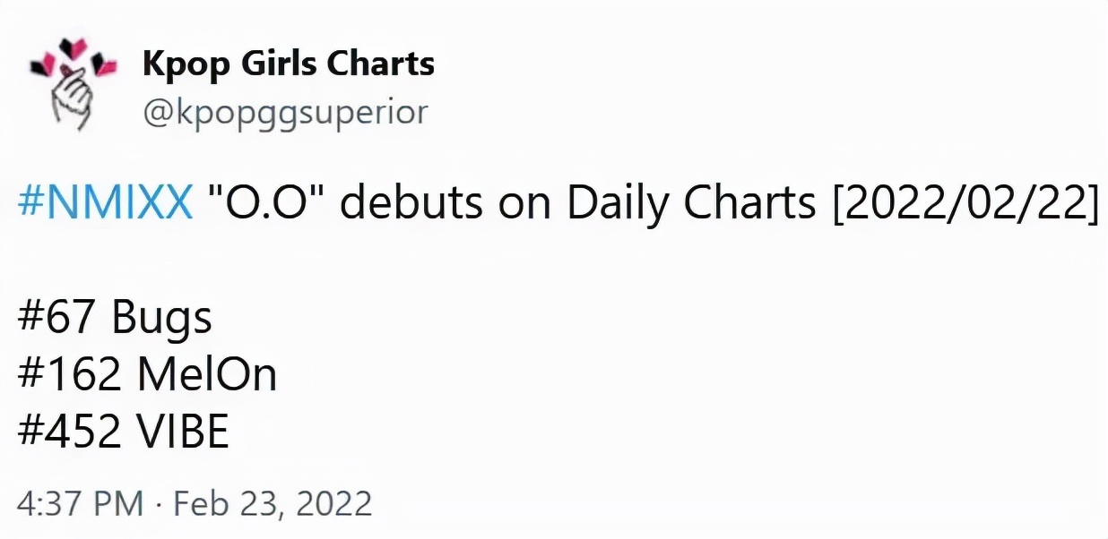
Task: Click the word "MelOn"
Action: pyautogui.click(x=206, y=375)
